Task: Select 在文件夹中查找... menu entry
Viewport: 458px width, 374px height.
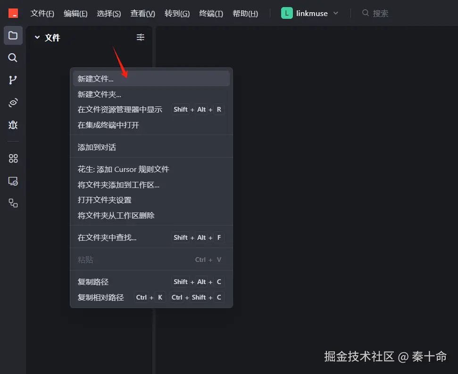Action: 151,237
